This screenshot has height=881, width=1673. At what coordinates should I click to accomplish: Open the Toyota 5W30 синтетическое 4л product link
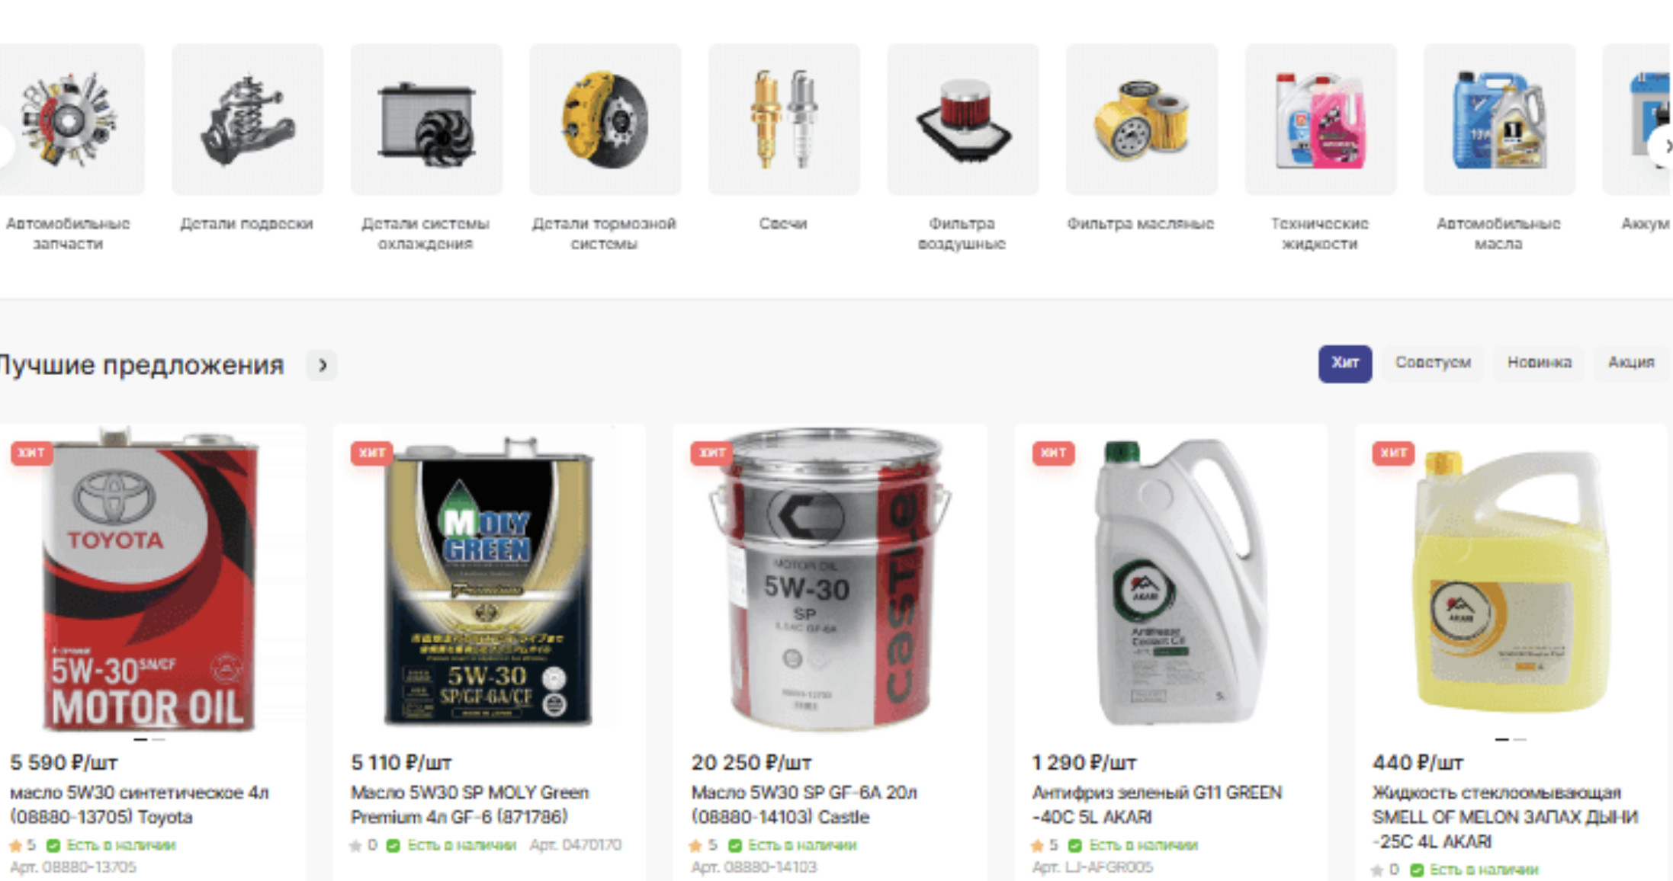[x=139, y=805]
